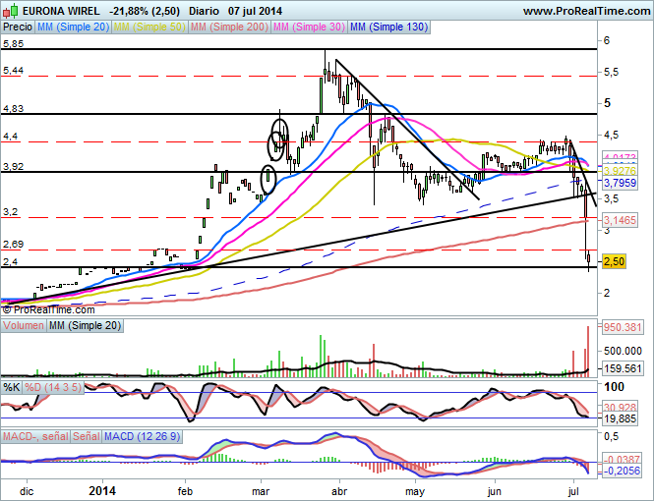
Task: Click the 4,83 level label
Action: pyautogui.click(x=14, y=109)
